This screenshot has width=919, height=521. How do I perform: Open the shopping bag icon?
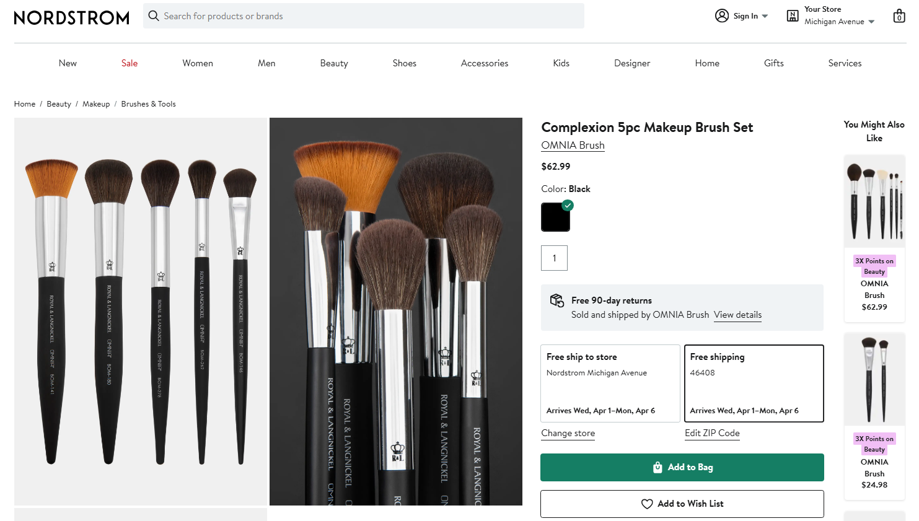point(899,16)
